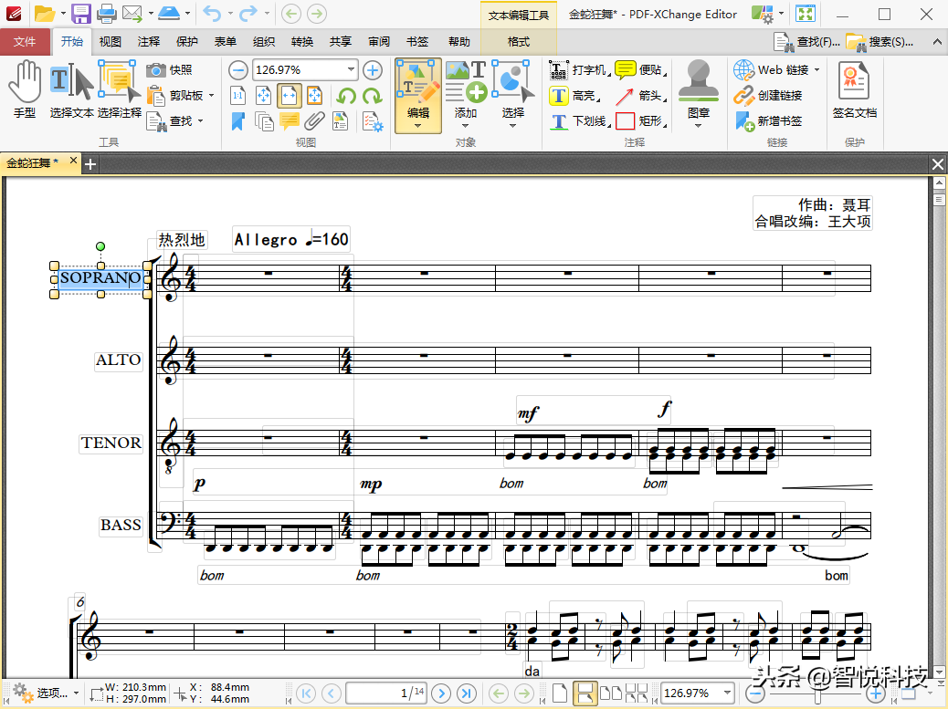
Task: Select the Arrow annotation tool (箭头)
Action: (638, 96)
